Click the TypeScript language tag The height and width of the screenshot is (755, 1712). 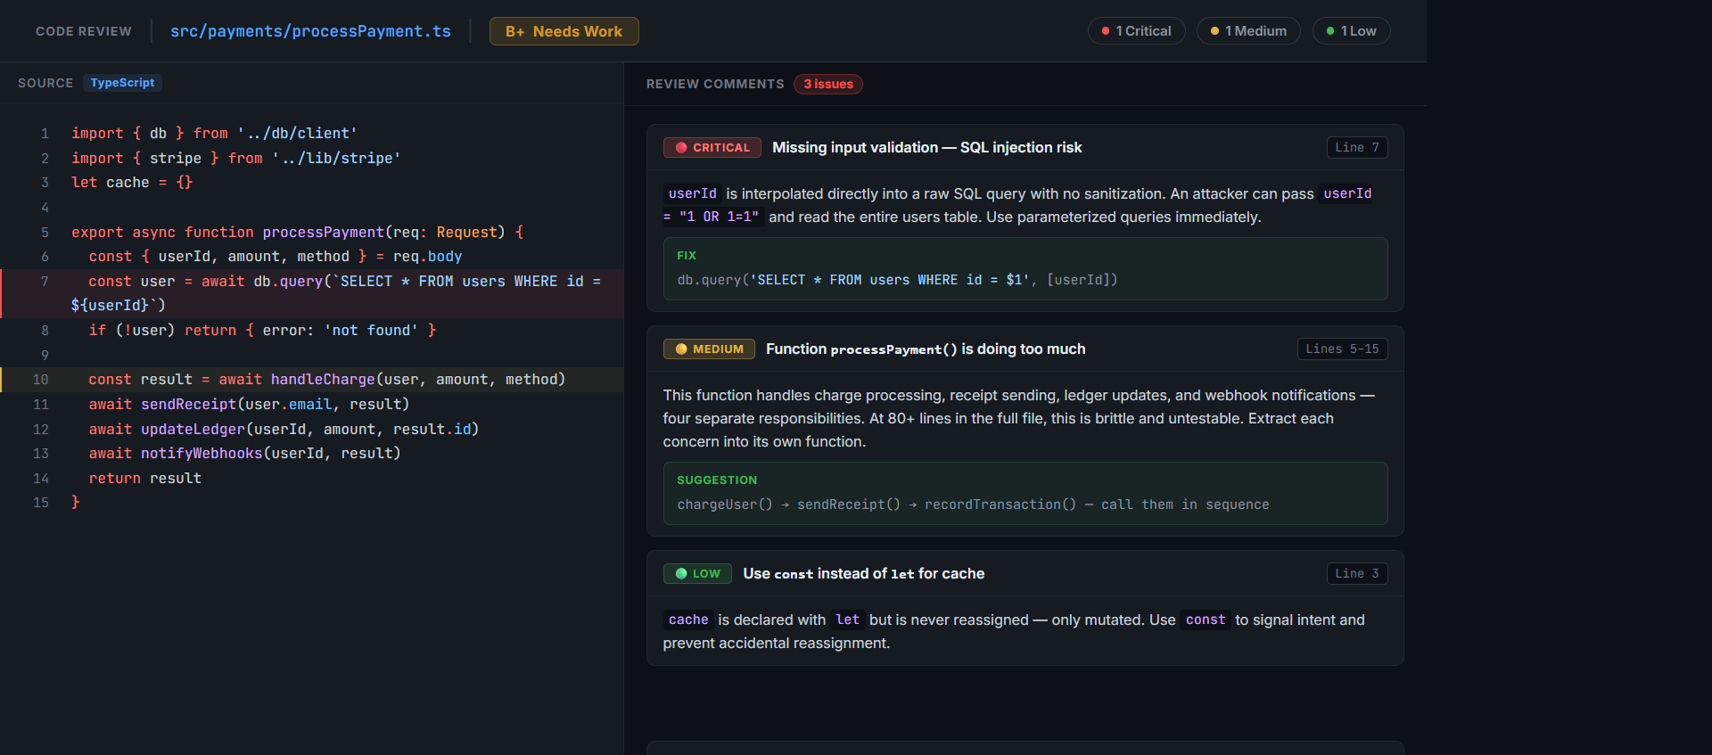[x=122, y=83]
